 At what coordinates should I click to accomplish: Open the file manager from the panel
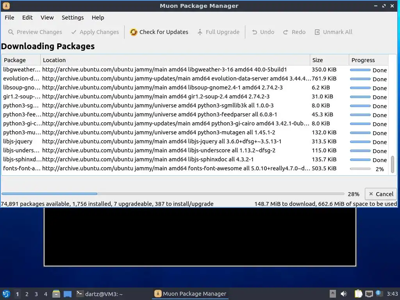(56, 294)
